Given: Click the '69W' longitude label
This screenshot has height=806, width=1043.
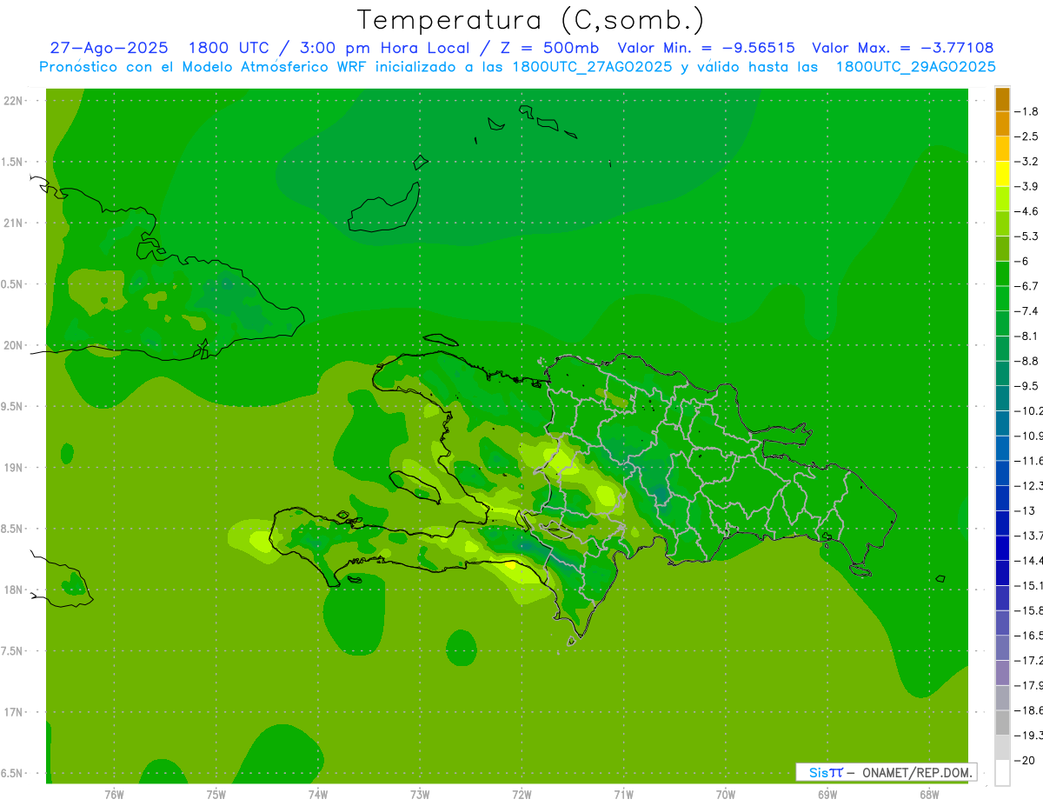Looking at the screenshot, I should point(827,793).
